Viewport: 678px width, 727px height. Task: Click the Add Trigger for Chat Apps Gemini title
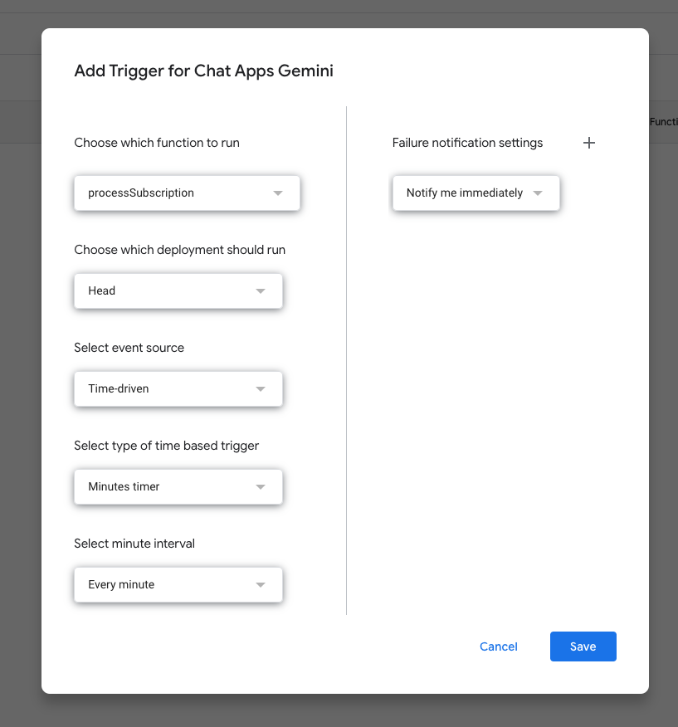coord(203,71)
